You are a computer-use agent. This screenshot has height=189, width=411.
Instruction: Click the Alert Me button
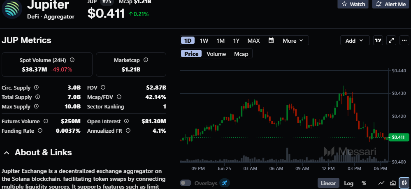point(390,4)
